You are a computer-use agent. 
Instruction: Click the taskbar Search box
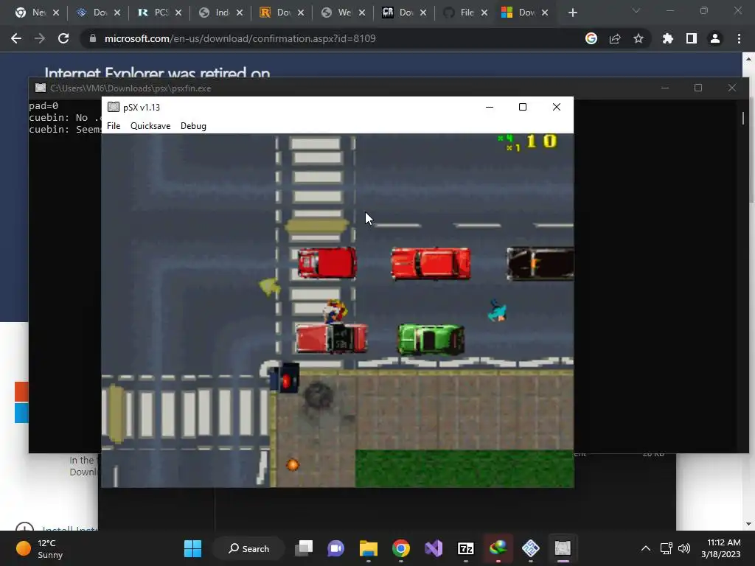(248, 548)
